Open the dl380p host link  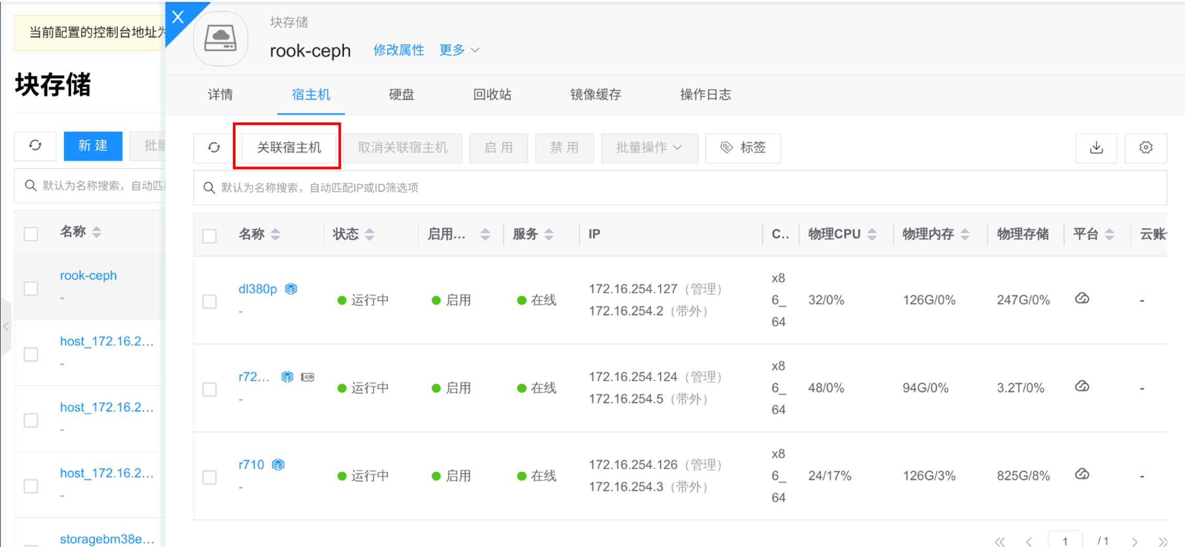tap(258, 289)
